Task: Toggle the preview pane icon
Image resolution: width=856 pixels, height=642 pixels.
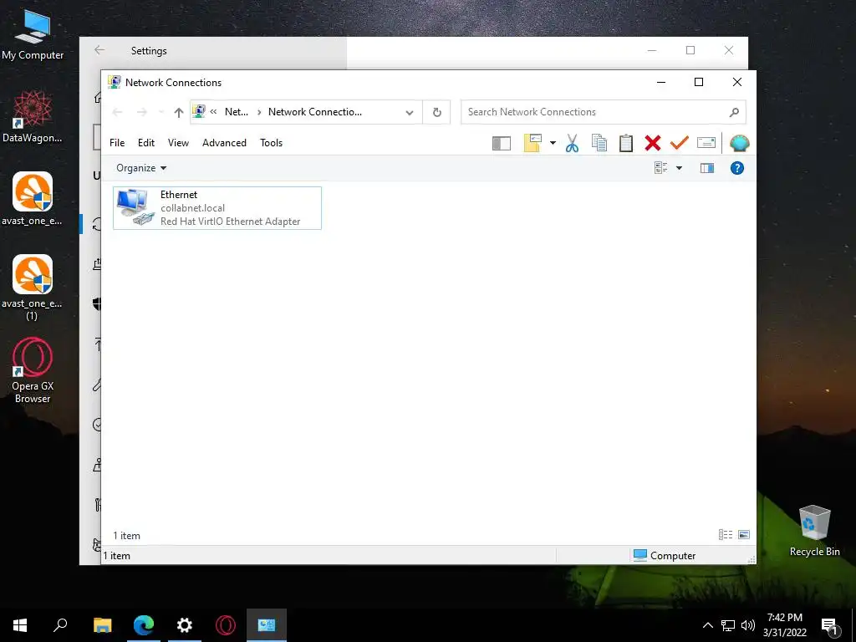Action: pos(707,168)
